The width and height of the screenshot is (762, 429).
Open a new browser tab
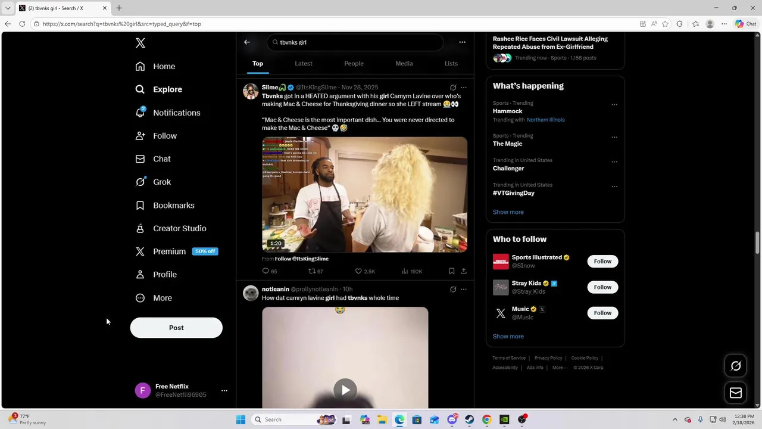click(119, 8)
